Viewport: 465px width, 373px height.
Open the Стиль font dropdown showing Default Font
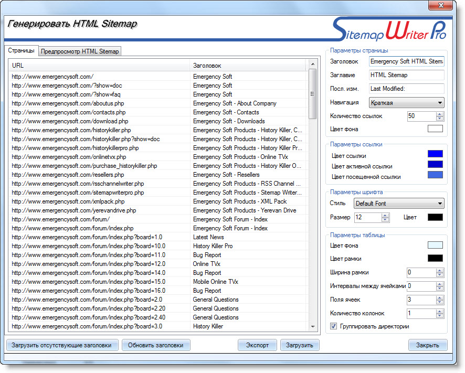(x=399, y=204)
